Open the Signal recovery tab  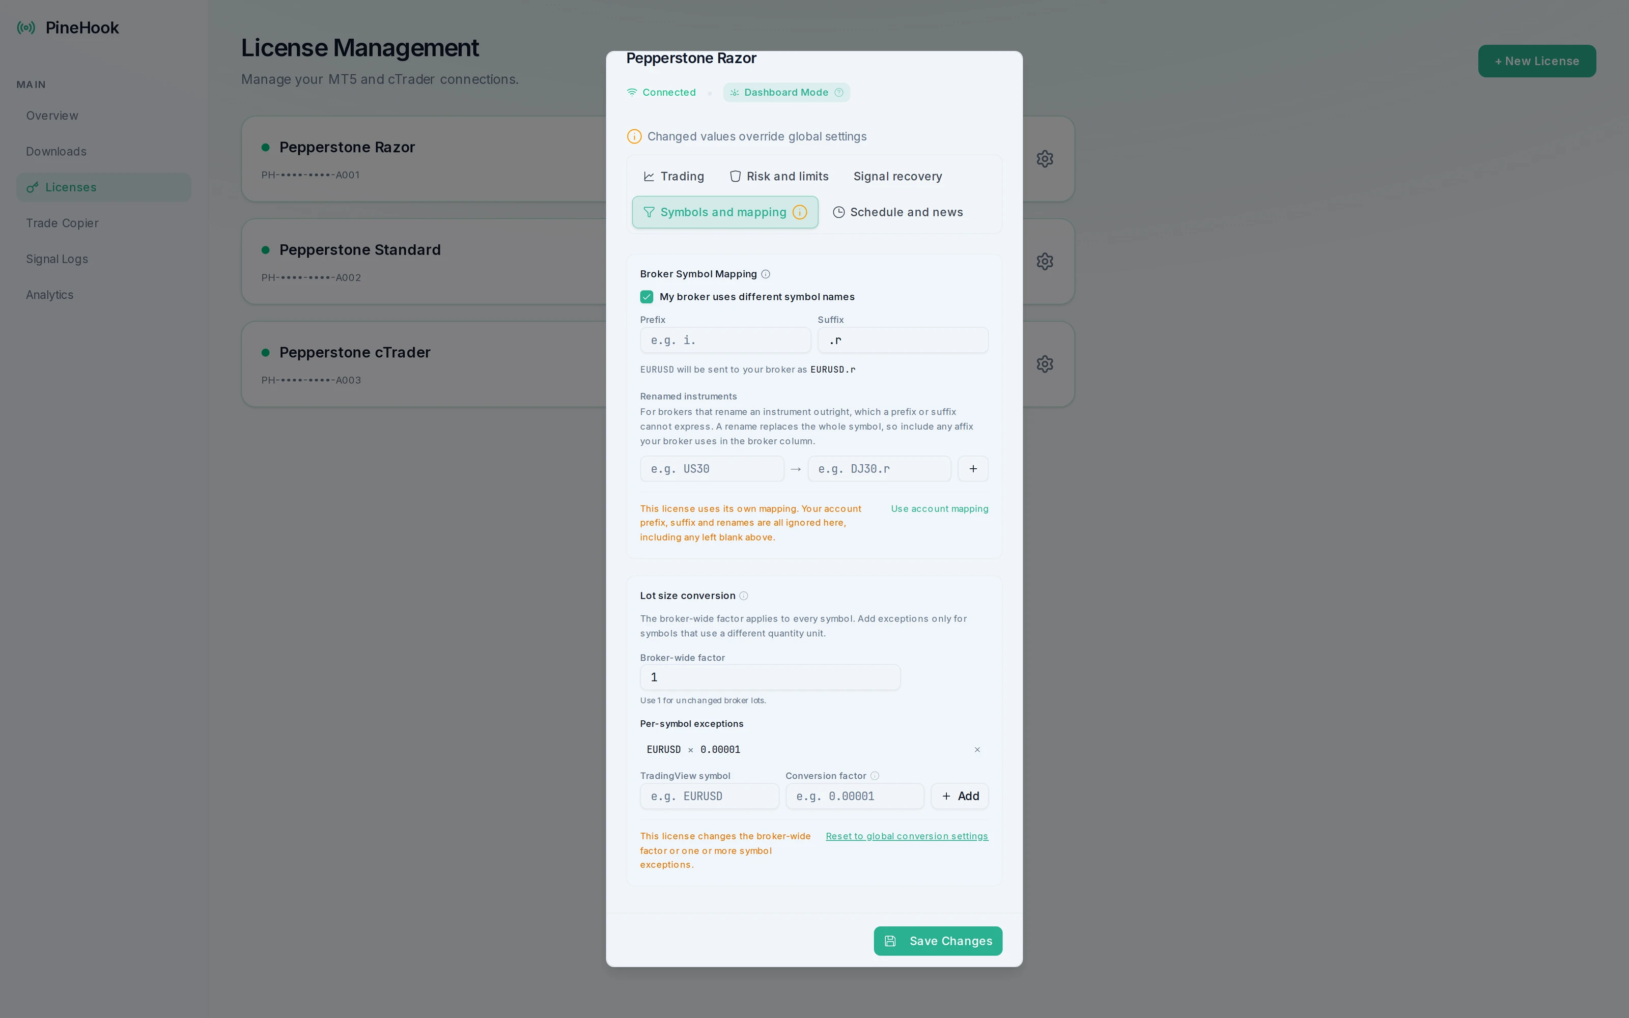pos(898,177)
